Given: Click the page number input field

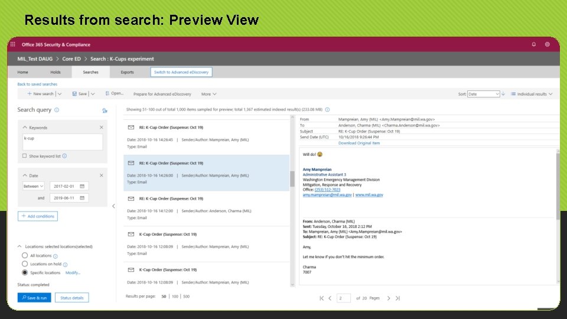Looking at the screenshot, I should [344, 298].
